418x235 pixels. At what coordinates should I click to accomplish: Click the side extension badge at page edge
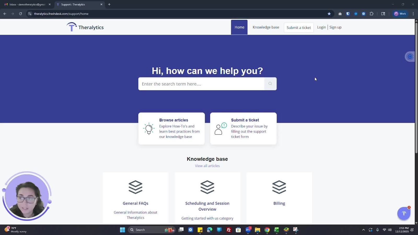coord(410,56)
